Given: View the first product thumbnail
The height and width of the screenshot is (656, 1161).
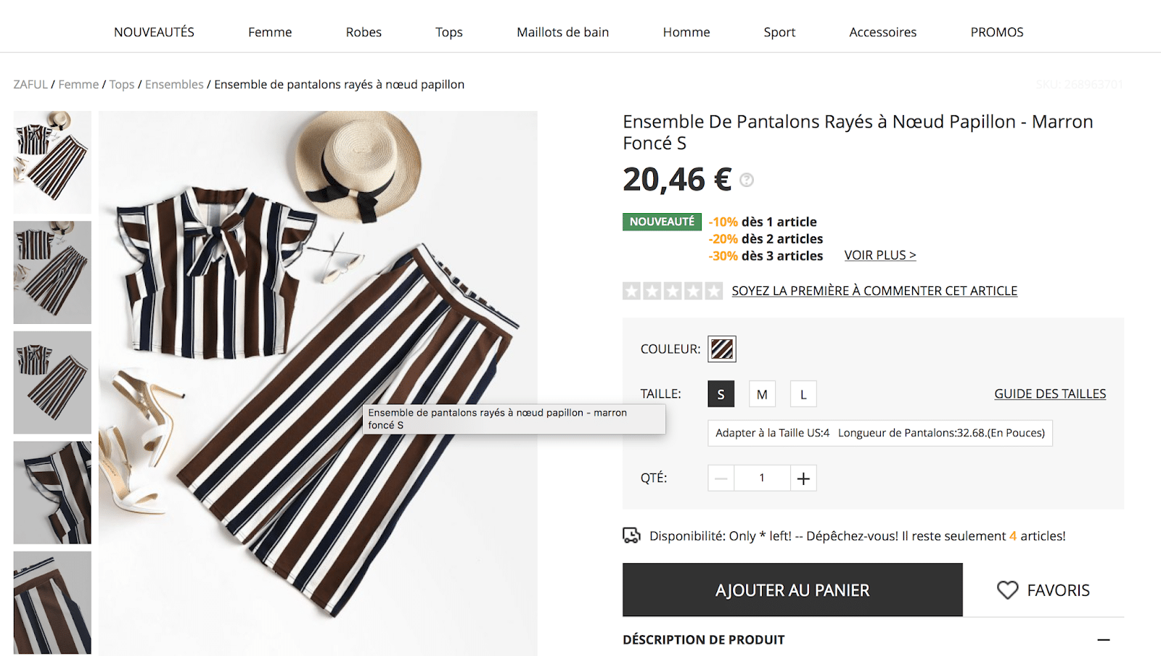Looking at the screenshot, I should pos(52,162).
